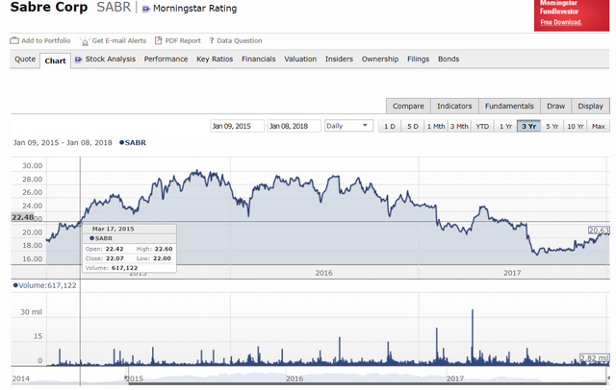Click the Volume:617,122 label
The width and height of the screenshot is (616, 390).
tap(47, 285)
